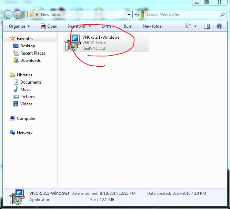Create a New folder from command bar

coord(153,26)
